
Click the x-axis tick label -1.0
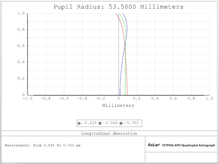(28, 99)
